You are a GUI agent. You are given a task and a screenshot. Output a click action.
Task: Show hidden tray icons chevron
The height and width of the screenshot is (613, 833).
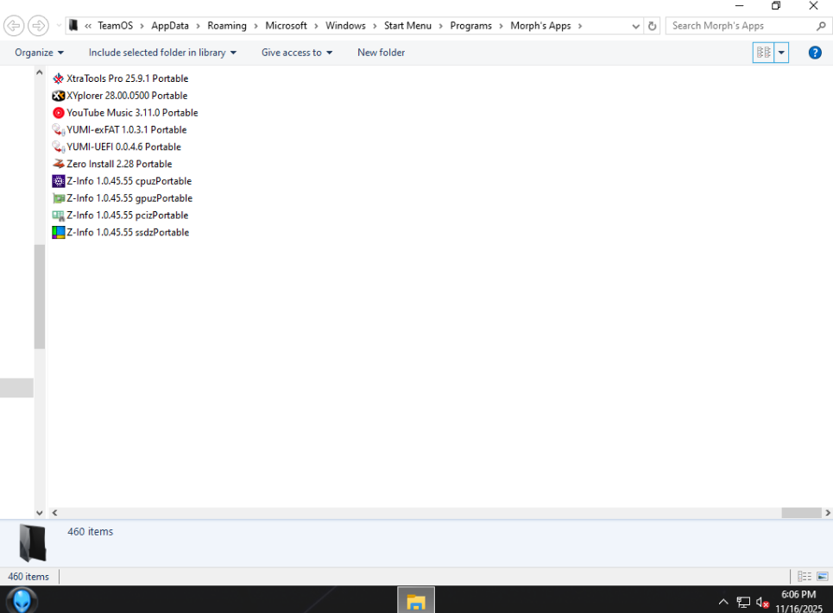(723, 602)
